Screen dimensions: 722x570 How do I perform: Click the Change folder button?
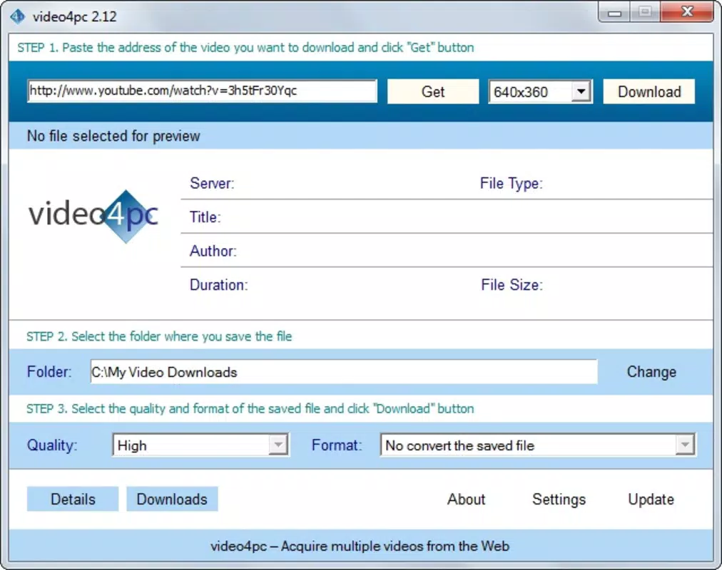651,371
